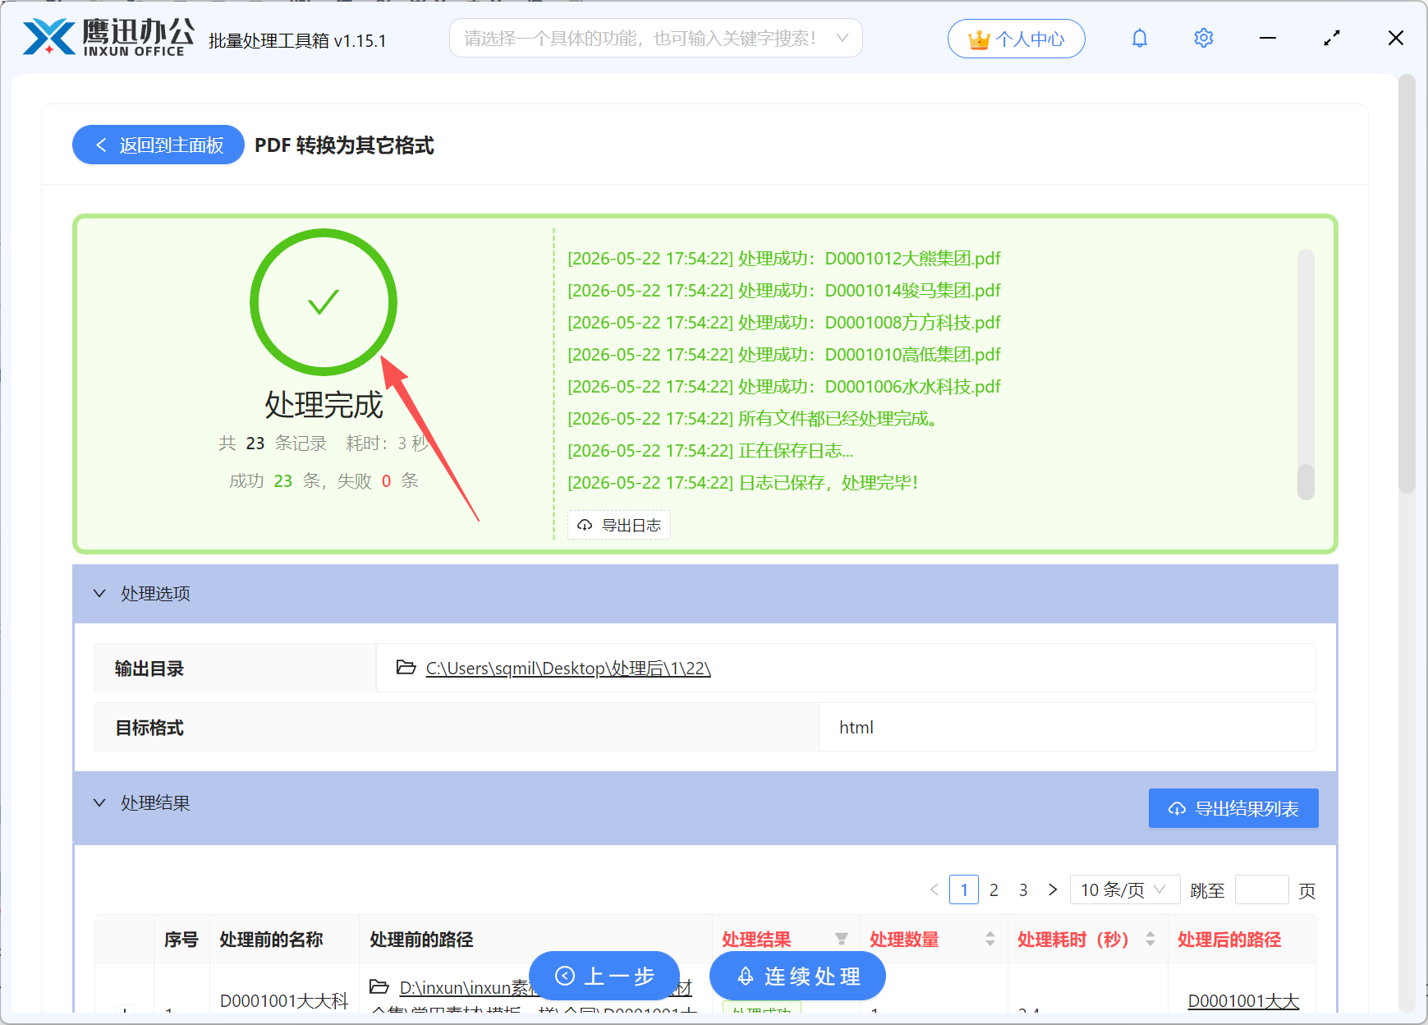
Task: Click the log panel scrollbar thumb
Action: (1306, 482)
